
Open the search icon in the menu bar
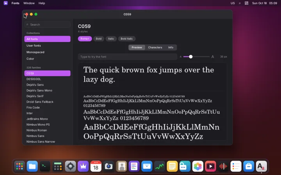click(240, 3)
